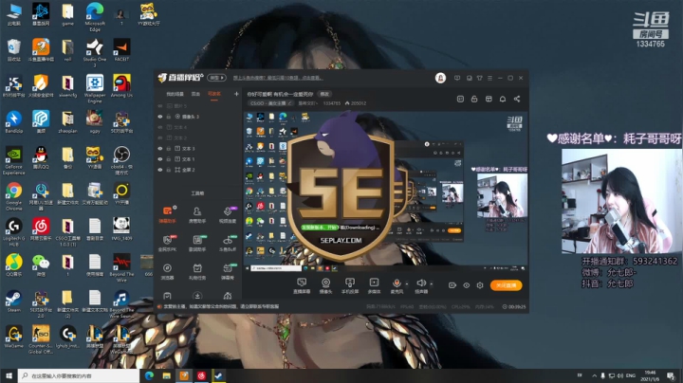Screen dimensions: 683x383
Task: Select the FACEIT desktop shortcut
Action: coord(121,50)
